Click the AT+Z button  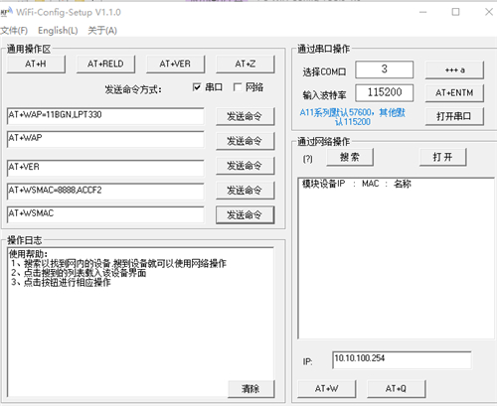246,64
